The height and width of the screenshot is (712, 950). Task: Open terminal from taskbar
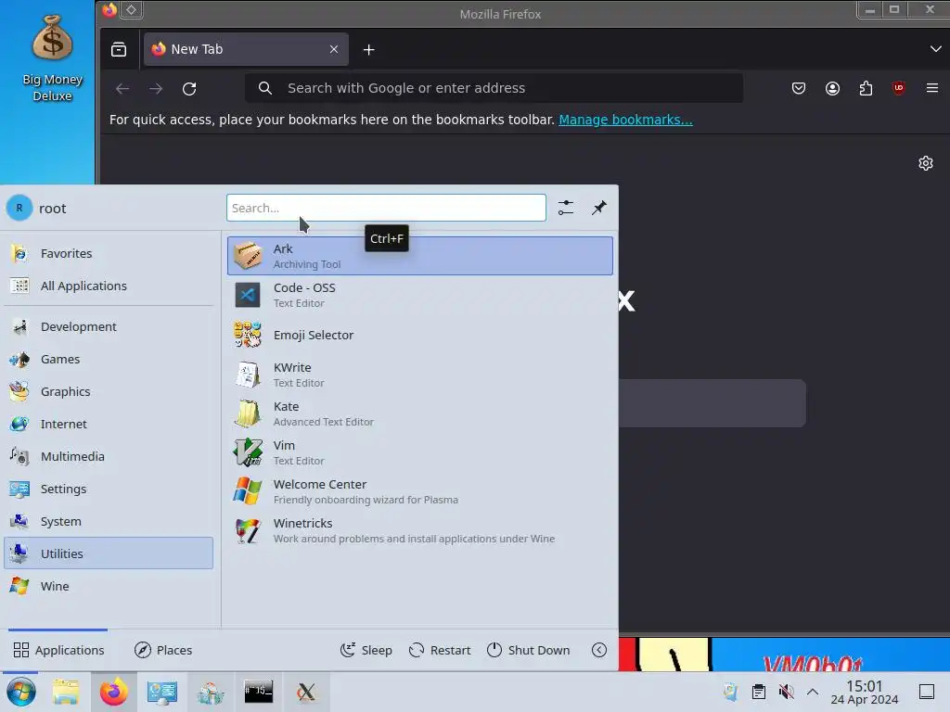coord(258,692)
